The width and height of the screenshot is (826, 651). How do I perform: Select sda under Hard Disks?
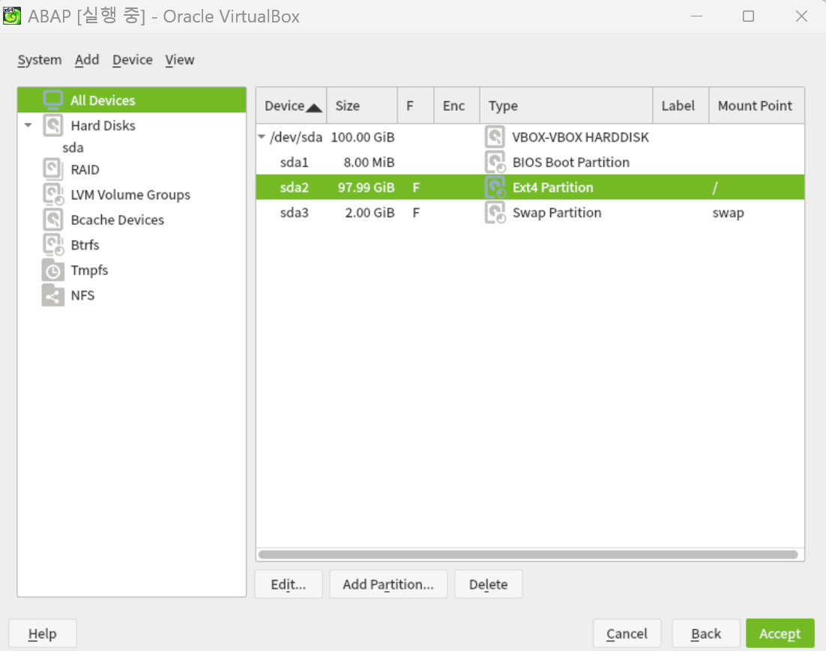(73, 148)
